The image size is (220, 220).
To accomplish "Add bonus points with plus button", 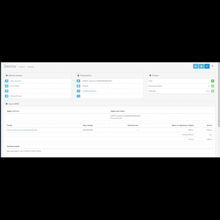I will click(213, 86).
